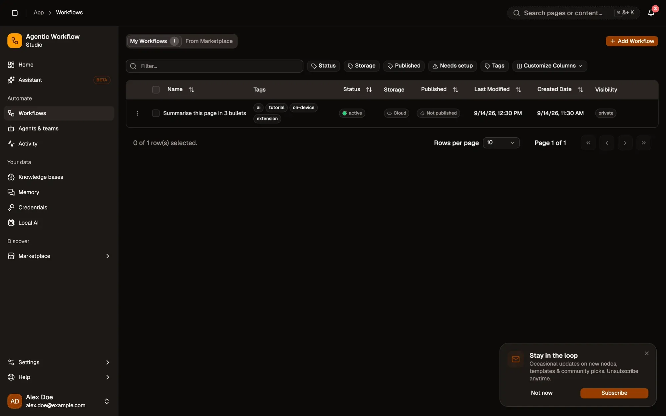
Task: Open Agents & teams in sidebar
Action: [x=59, y=128]
